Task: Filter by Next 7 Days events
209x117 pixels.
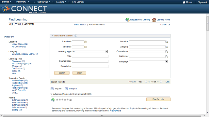Action: coord(19,90)
